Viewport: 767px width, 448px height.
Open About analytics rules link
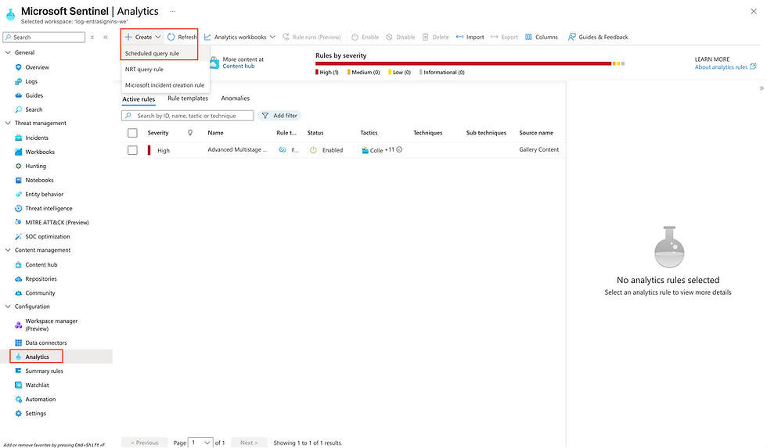pyautogui.click(x=726, y=67)
